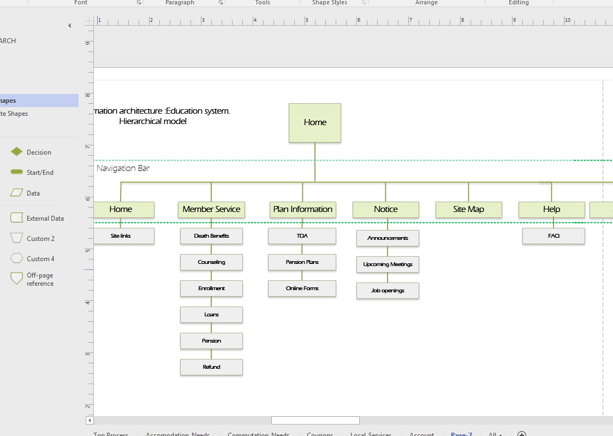Select the top Home box

[x=315, y=122]
